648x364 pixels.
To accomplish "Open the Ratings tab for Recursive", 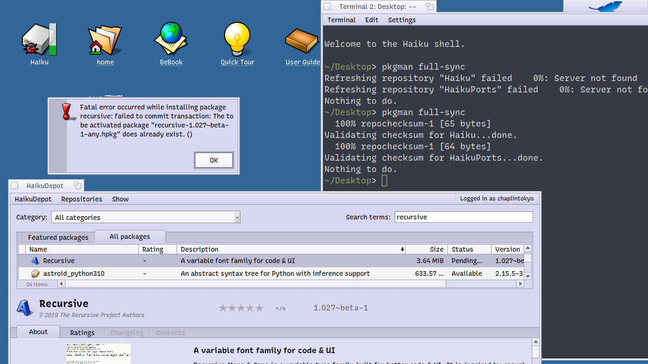I will coord(82,333).
